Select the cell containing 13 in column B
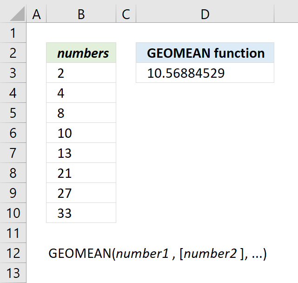Viewport: 298px width, 283px height. [x=81, y=153]
